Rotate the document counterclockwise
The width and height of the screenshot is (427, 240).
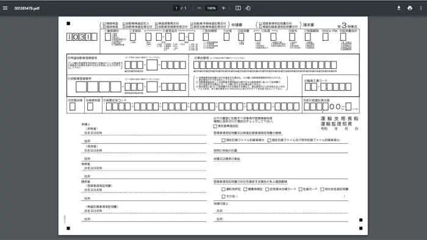point(248,8)
